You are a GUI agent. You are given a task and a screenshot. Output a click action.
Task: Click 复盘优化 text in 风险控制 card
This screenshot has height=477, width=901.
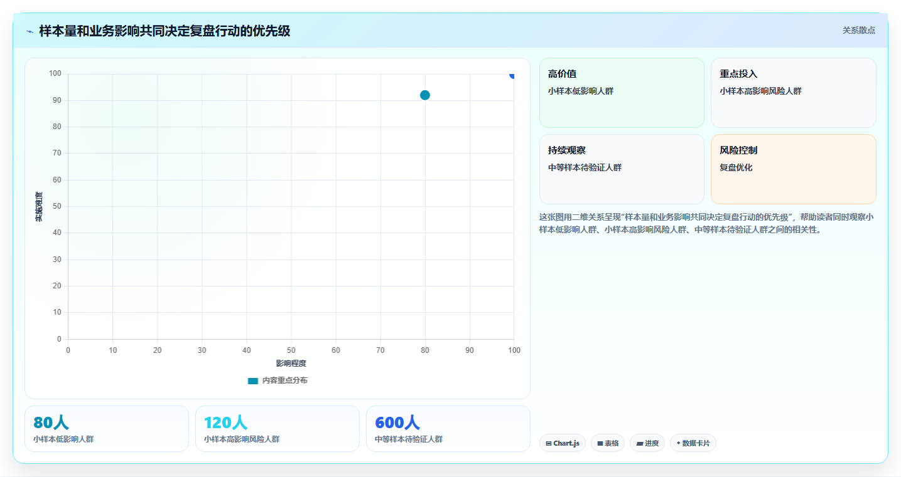point(736,167)
